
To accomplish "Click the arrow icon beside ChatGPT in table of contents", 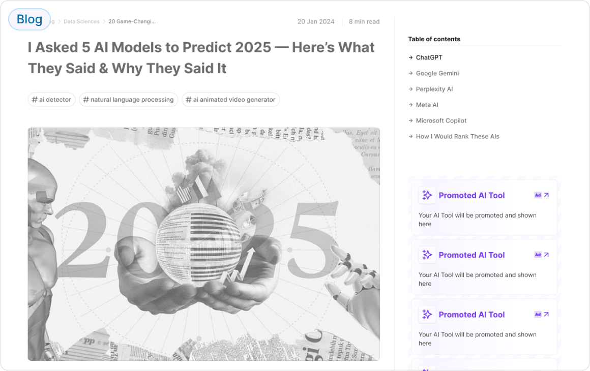I will pos(411,57).
